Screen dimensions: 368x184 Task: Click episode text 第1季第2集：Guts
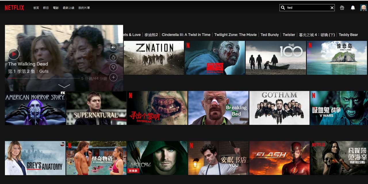(28, 71)
